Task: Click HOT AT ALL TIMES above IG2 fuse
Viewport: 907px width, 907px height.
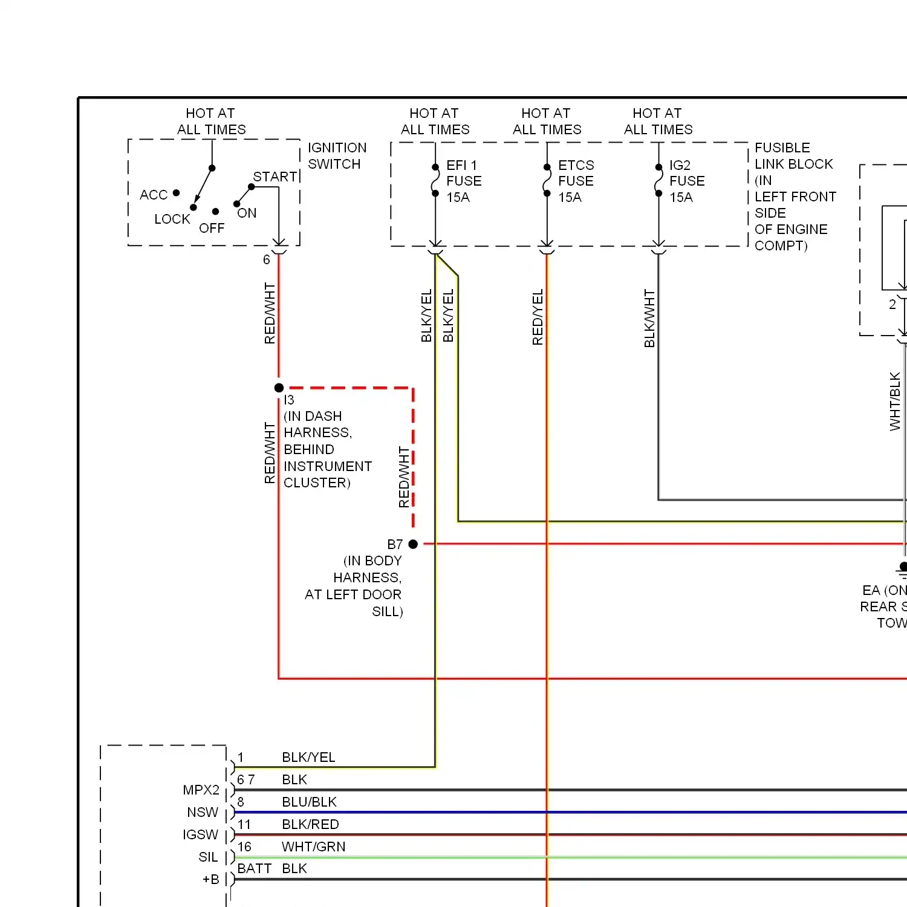Action: pos(658,121)
